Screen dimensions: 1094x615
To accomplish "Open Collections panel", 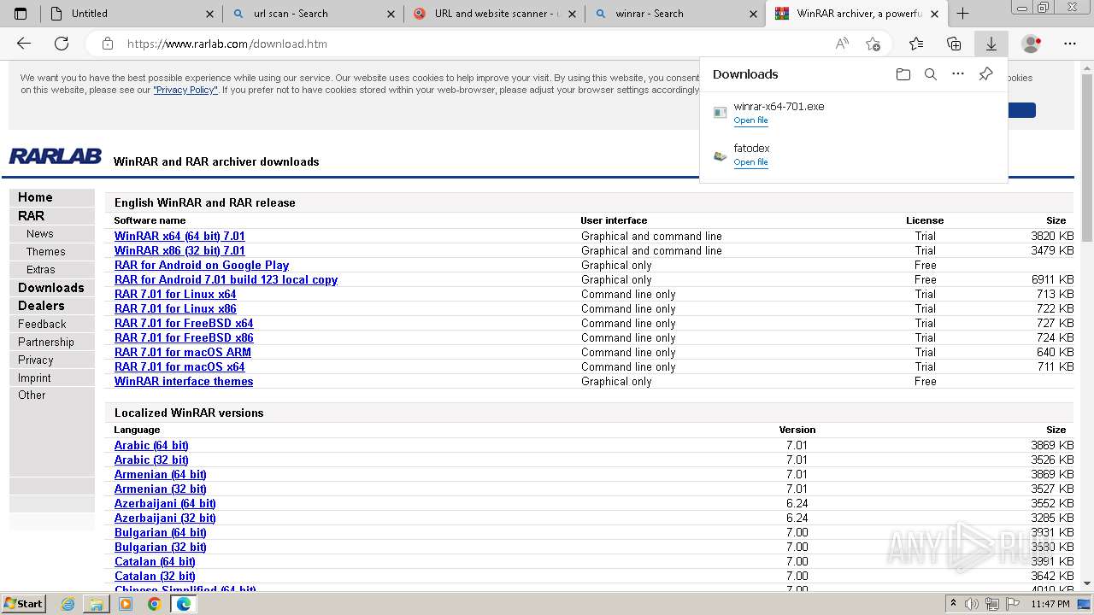I will (x=954, y=44).
